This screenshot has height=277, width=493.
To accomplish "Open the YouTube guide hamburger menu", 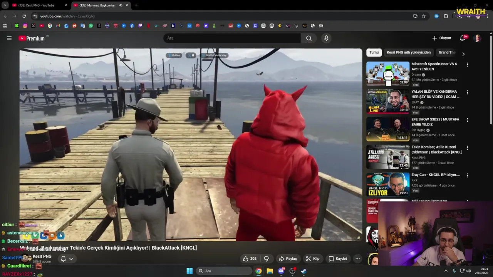I will (9, 38).
